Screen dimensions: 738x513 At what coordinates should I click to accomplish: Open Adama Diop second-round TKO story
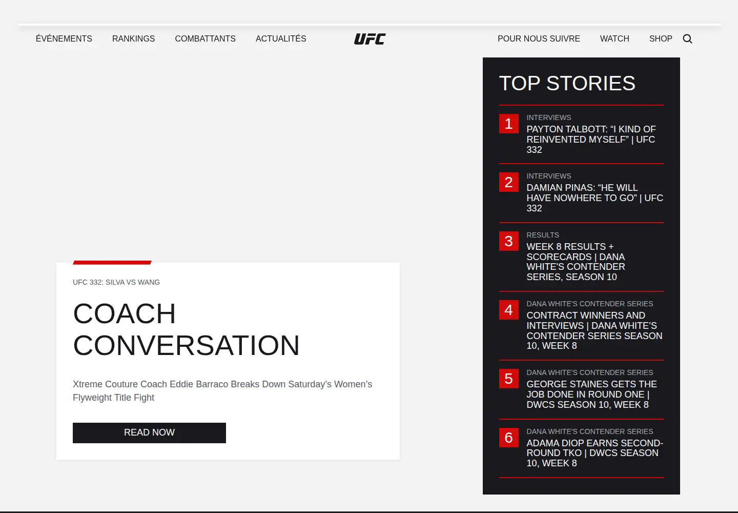point(594,453)
